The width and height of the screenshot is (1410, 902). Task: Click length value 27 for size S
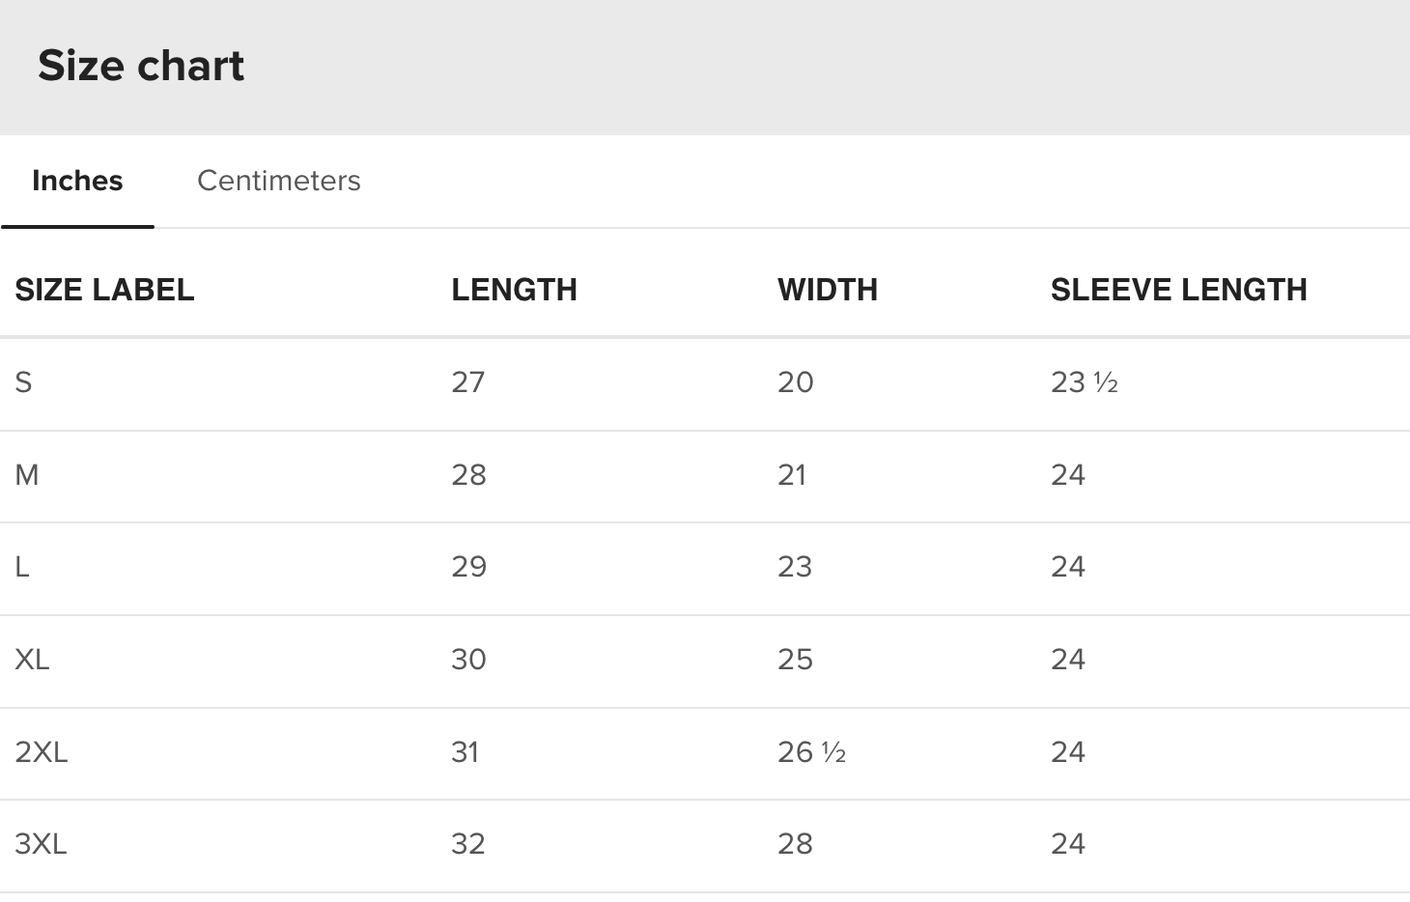[x=468, y=382]
